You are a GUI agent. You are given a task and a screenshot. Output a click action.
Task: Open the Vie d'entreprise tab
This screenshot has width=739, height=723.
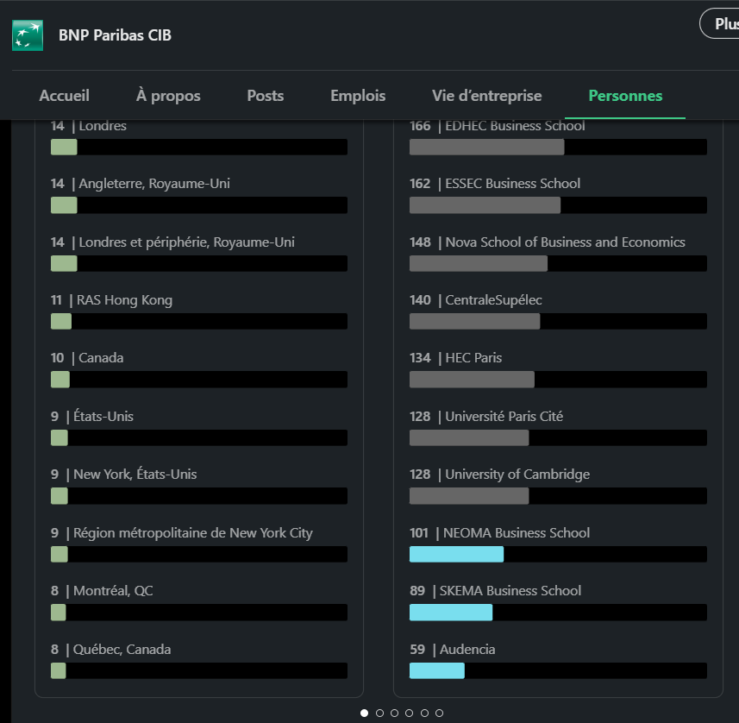(x=487, y=96)
